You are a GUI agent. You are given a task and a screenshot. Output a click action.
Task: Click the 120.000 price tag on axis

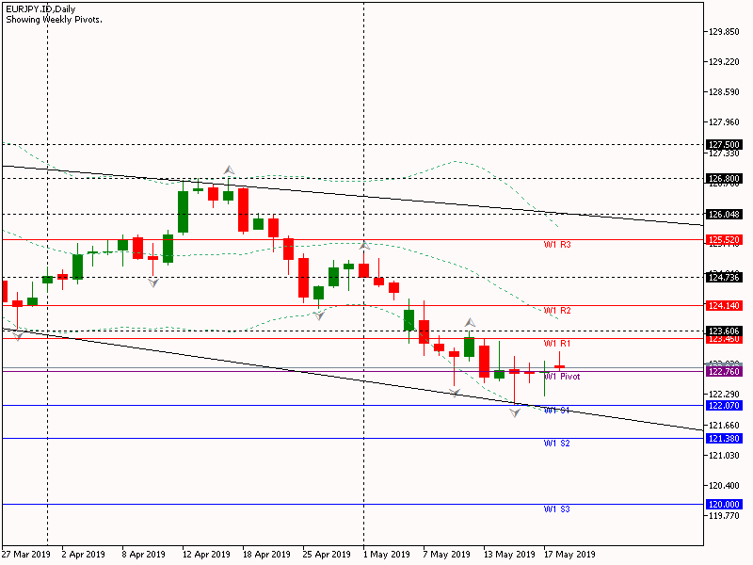pyautogui.click(x=724, y=504)
